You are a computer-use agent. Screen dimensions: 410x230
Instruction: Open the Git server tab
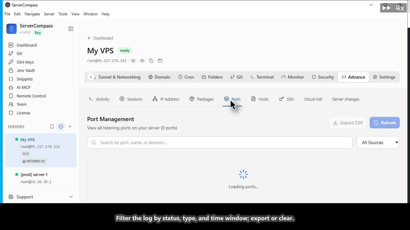coord(236,77)
